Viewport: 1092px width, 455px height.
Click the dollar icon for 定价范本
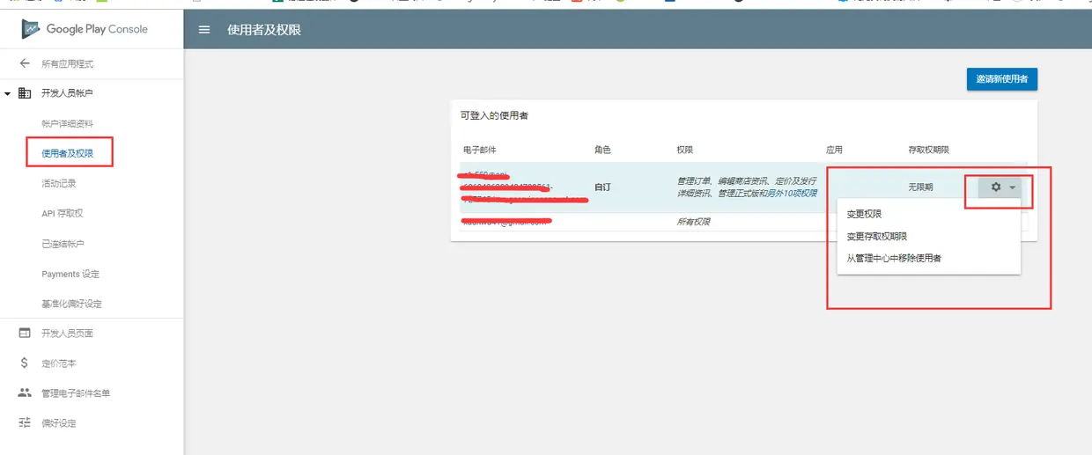(25, 363)
